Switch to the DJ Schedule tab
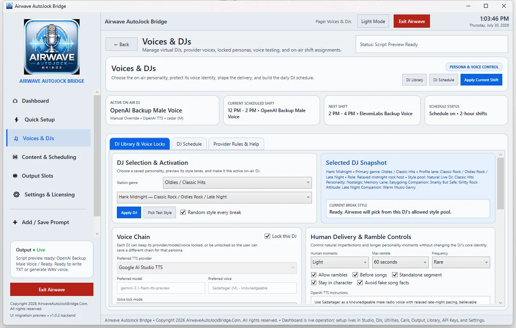 pos(189,144)
